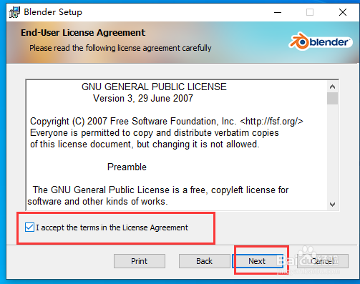Click the Blender logo in the header banner
This screenshot has height=284, width=360.
pyautogui.click(x=320, y=41)
